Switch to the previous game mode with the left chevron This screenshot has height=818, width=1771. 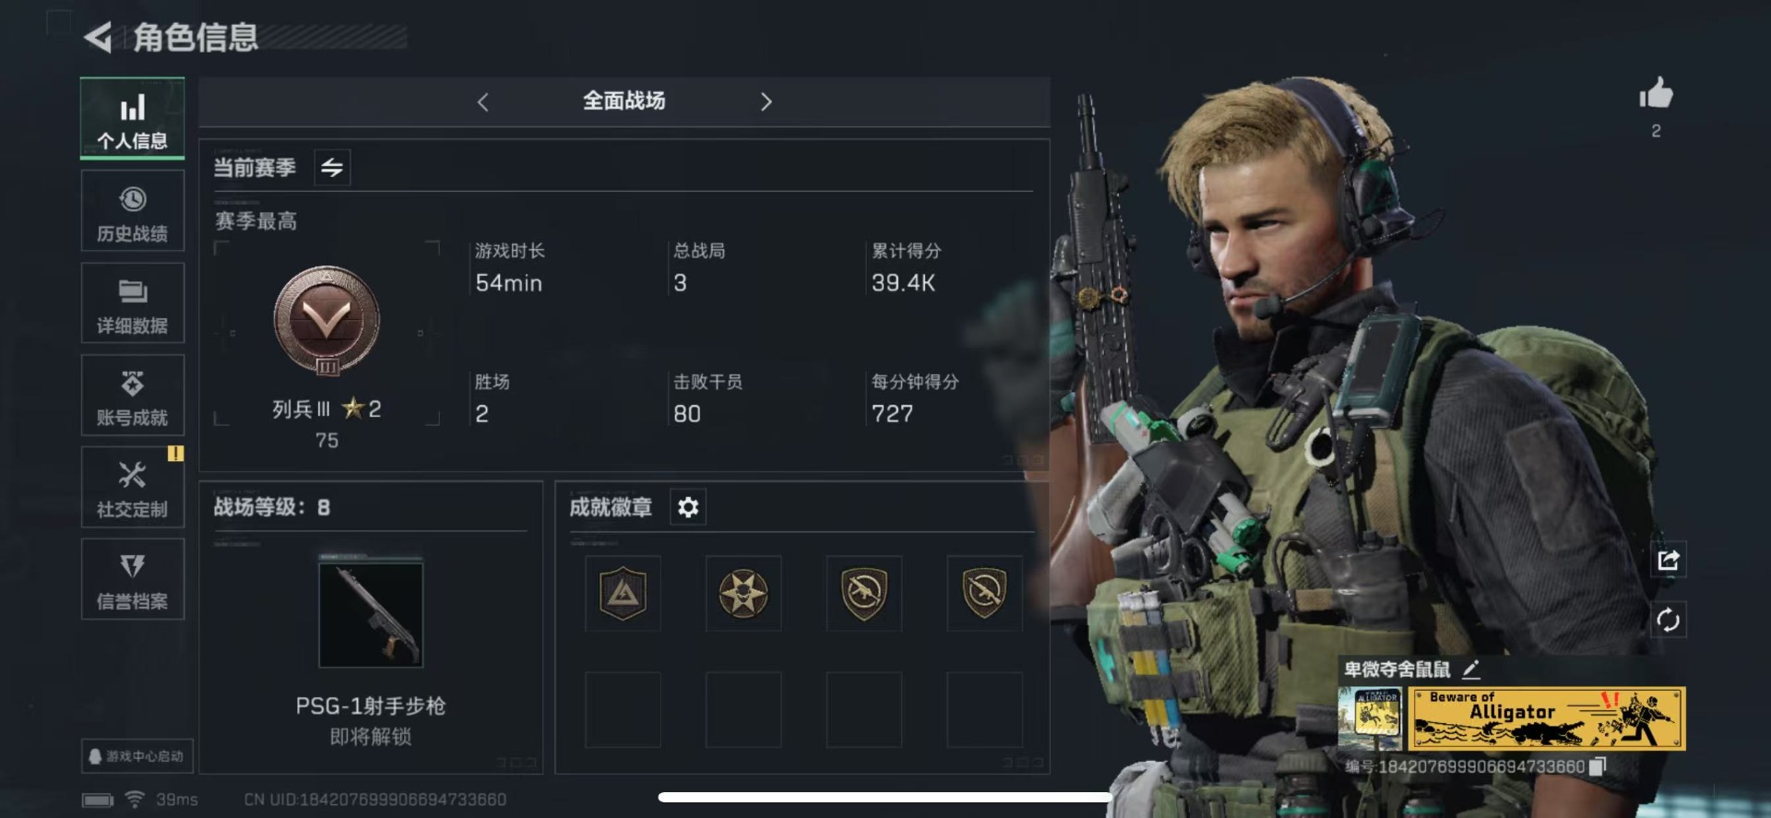[x=482, y=101]
